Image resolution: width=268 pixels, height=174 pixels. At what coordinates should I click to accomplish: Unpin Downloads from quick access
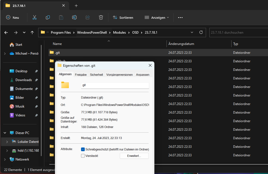click(x=36, y=80)
